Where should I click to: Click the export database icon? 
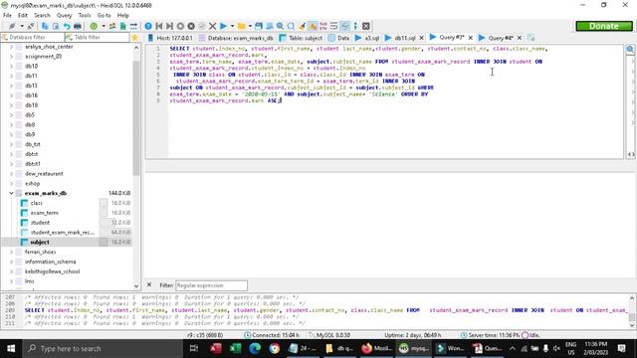(133, 26)
